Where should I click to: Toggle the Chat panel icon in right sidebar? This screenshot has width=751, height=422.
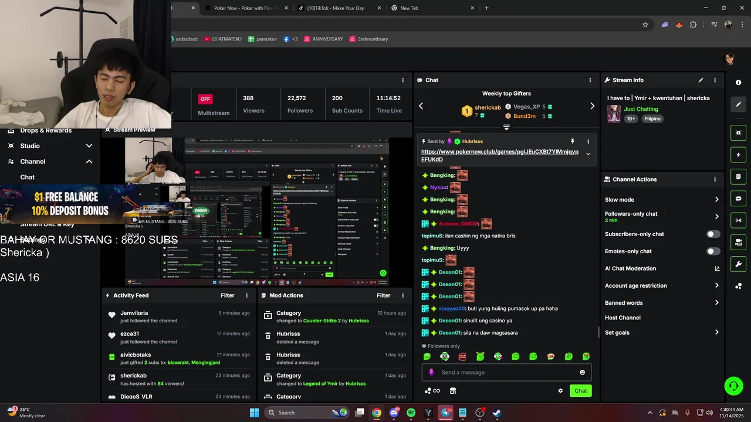point(738,199)
